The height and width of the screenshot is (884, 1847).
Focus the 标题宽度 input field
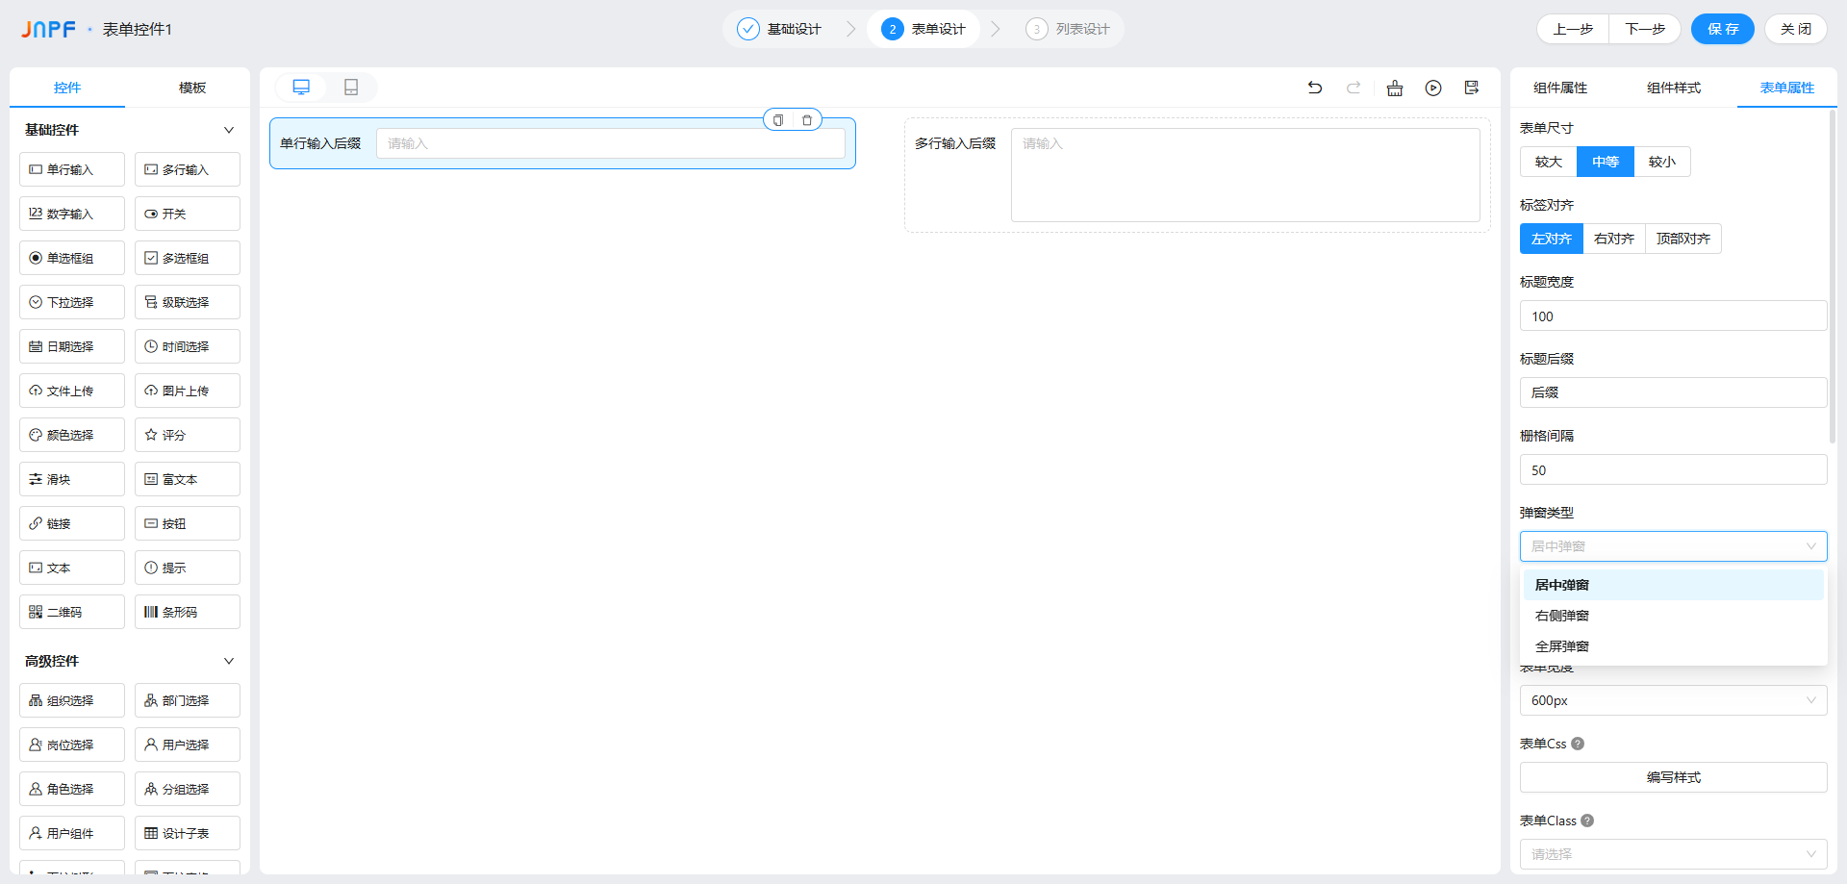click(1674, 316)
